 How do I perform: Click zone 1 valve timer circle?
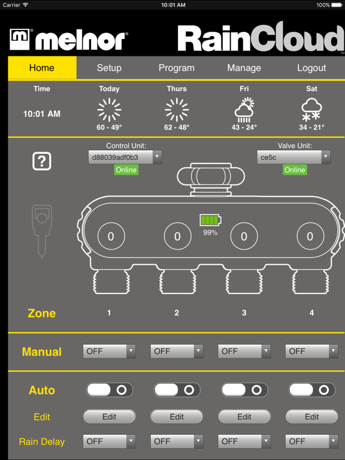(x=111, y=236)
